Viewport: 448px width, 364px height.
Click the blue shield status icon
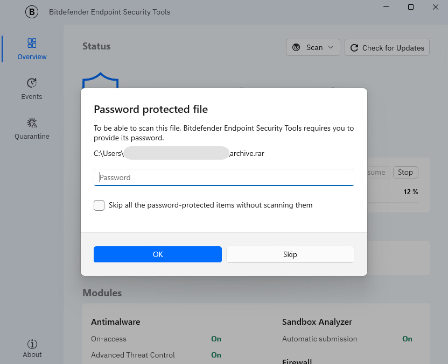(x=101, y=81)
